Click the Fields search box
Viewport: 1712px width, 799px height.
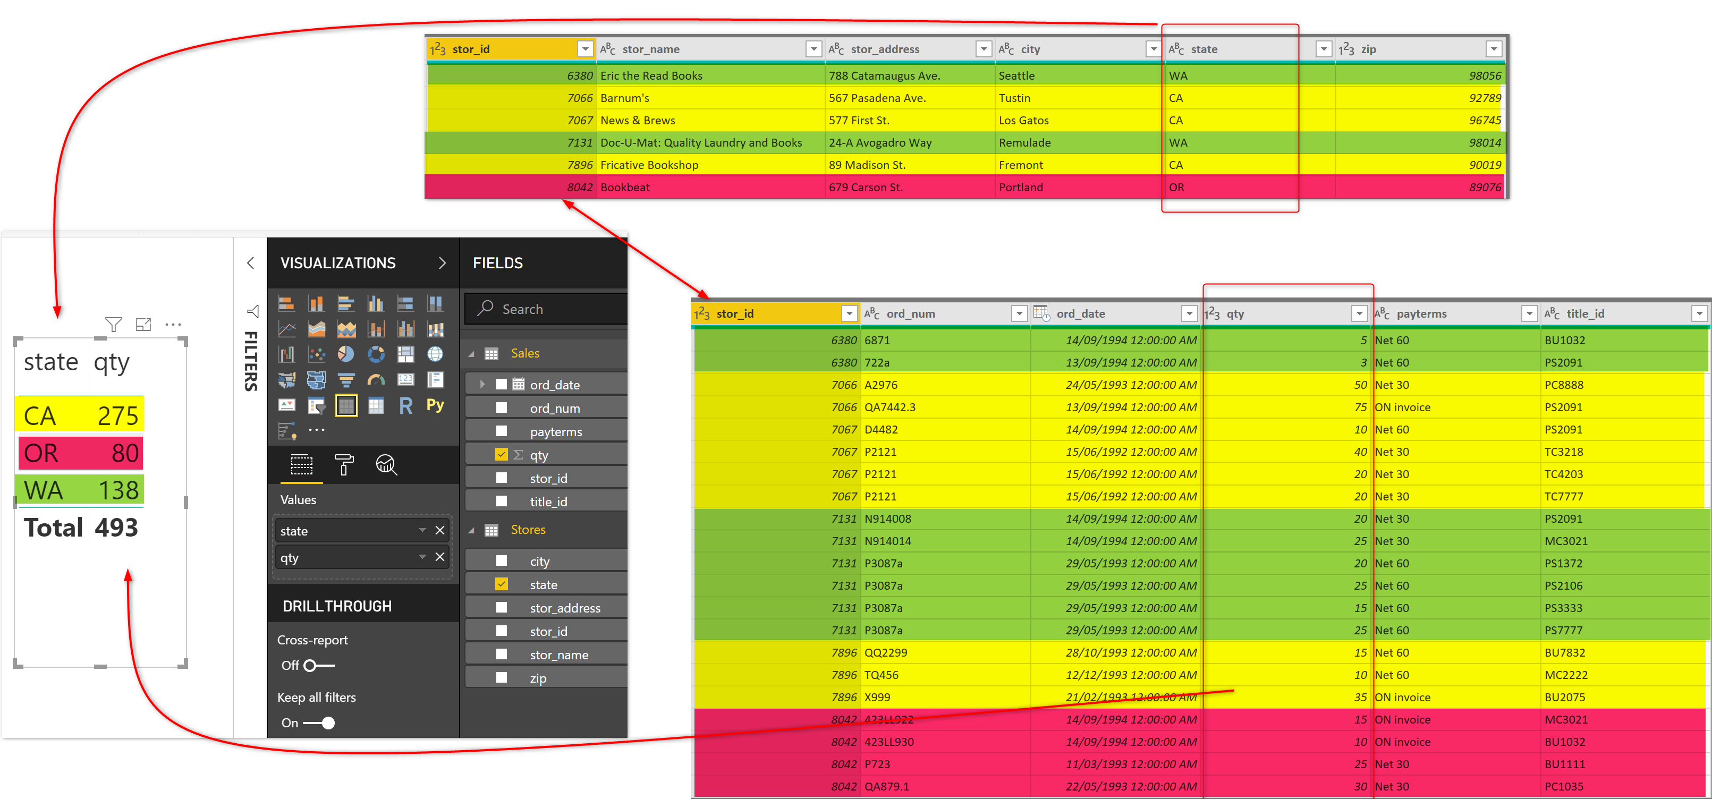[x=552, y=309]
